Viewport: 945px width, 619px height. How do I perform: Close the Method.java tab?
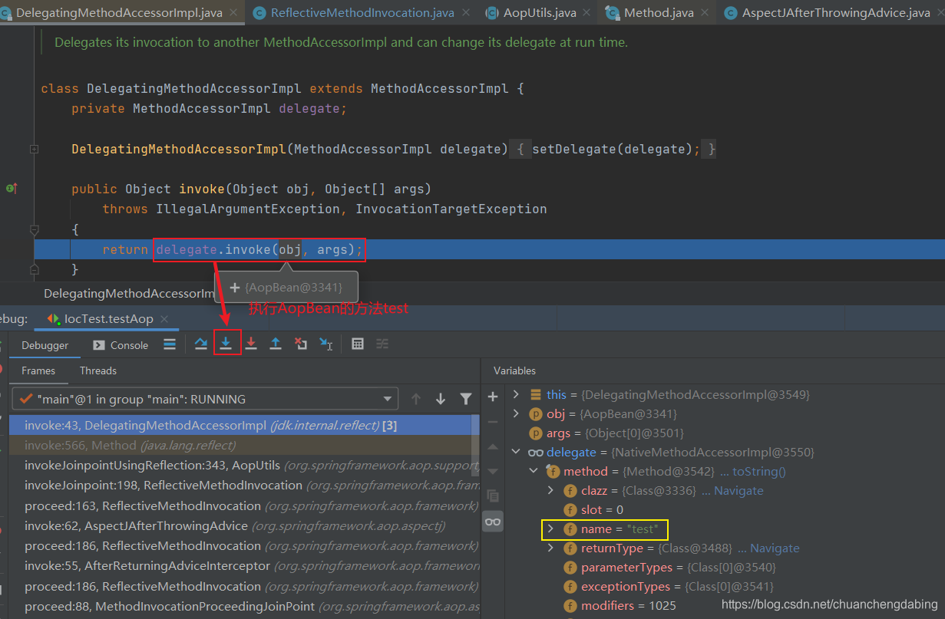click(703, 13)
